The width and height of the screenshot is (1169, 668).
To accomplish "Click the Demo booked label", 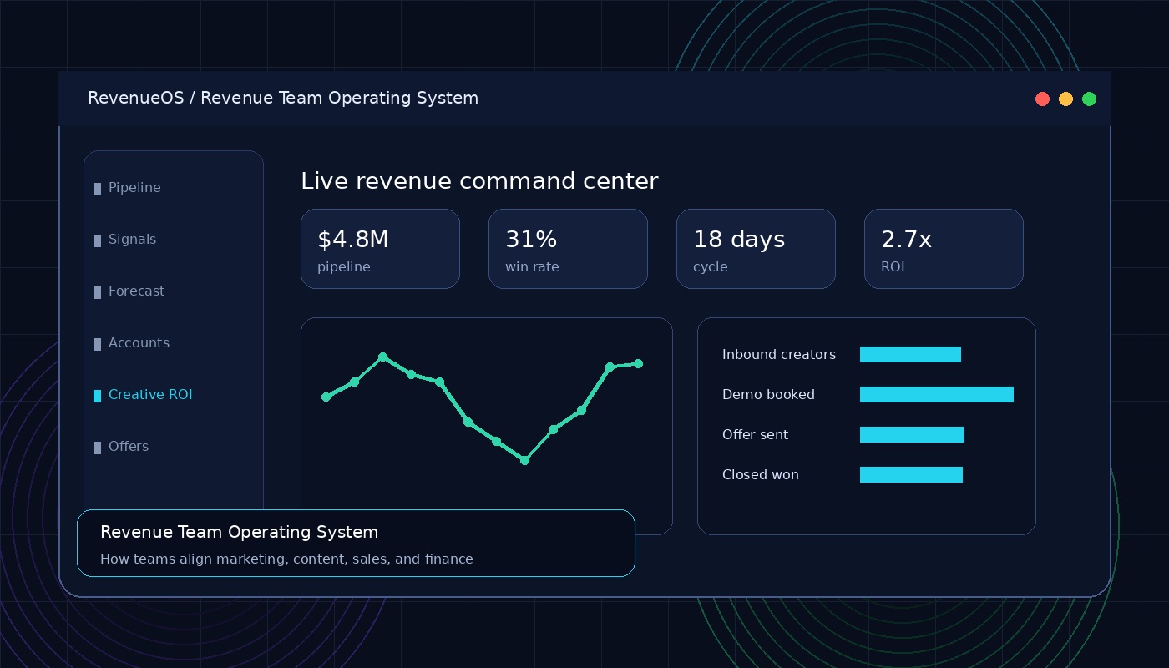I will [x=768, y=395].
